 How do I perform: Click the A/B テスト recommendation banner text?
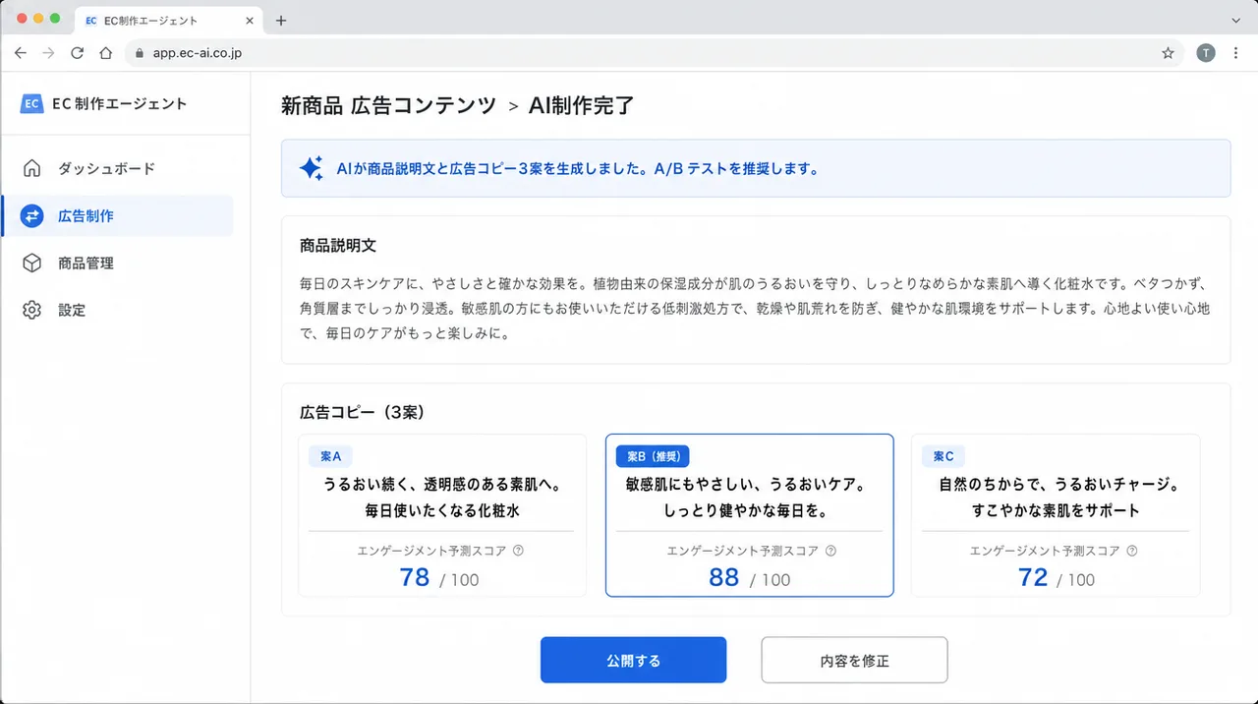pyautogui.click(x=578, y=168)
